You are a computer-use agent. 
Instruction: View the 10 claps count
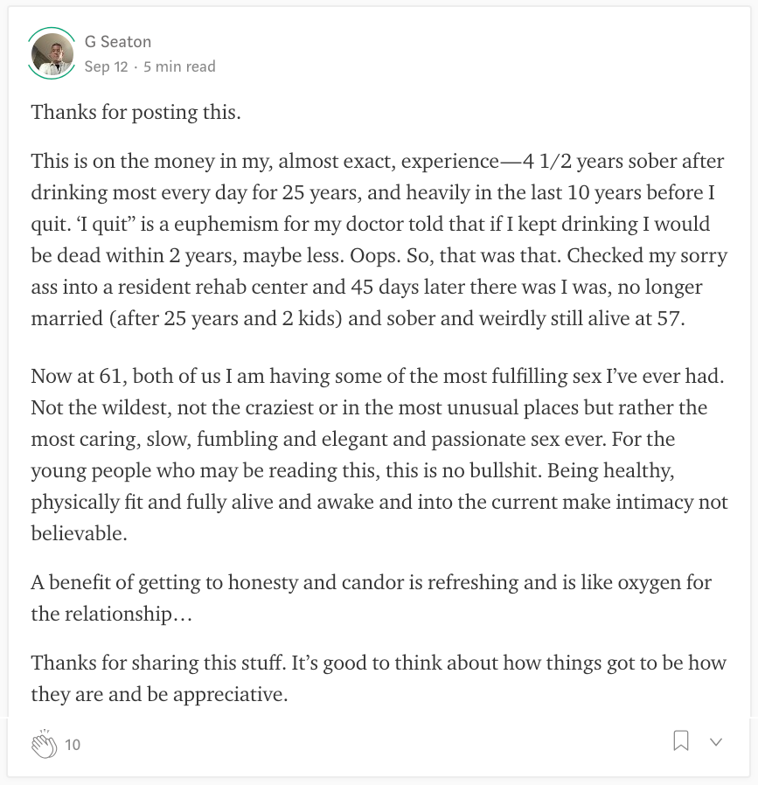(x=73, y=745)
